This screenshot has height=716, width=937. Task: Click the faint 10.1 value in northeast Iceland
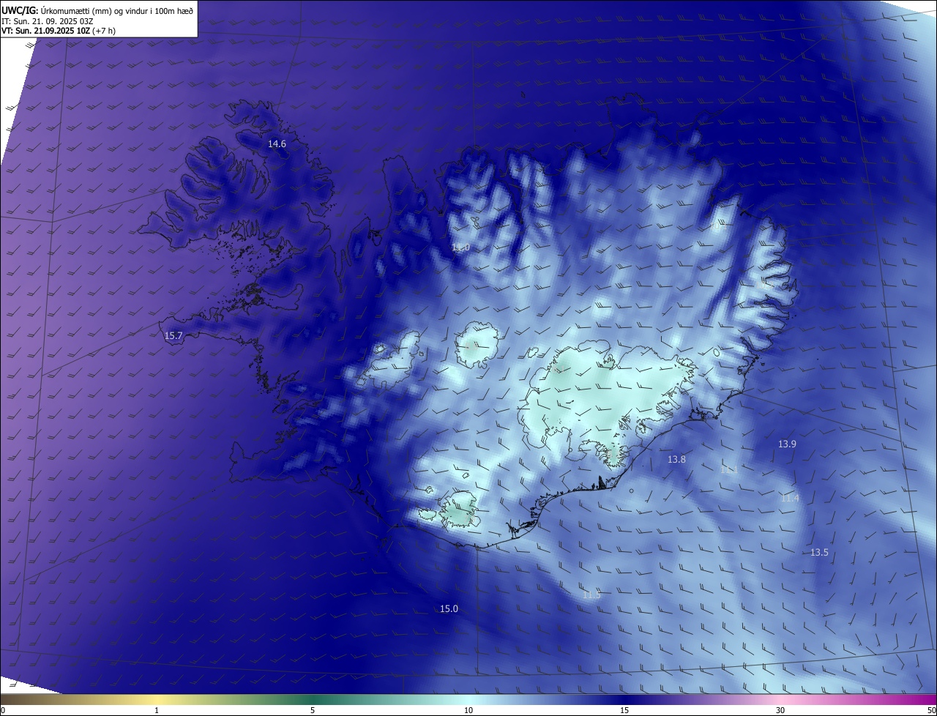tap(720, 226)
